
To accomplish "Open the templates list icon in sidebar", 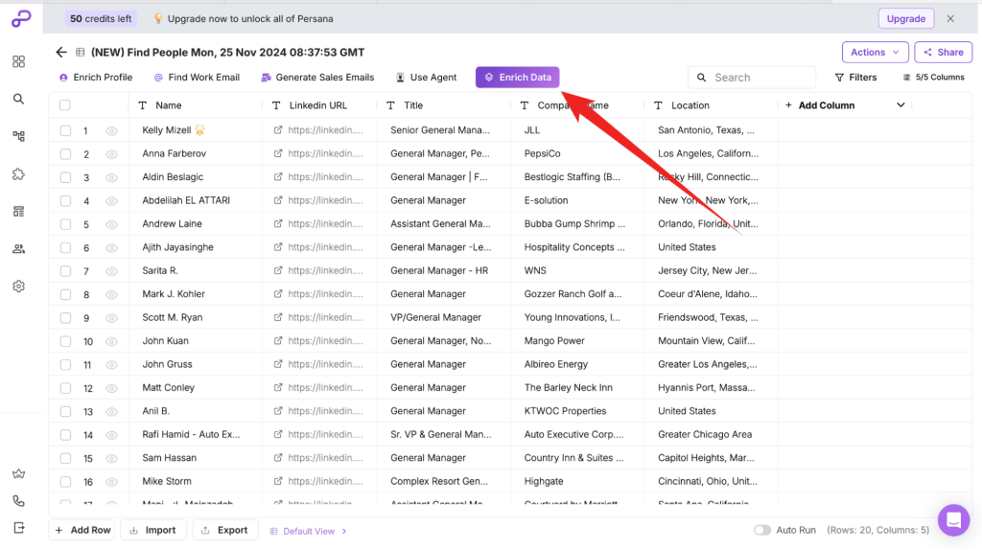I will point(19,212).
